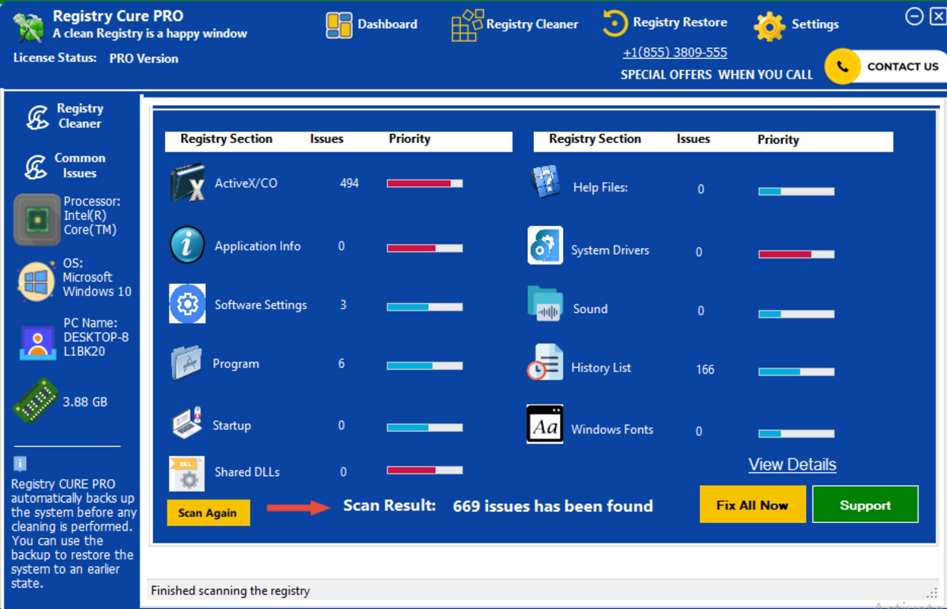The height and width of the screenshot is (609, 947).
Task: Click the System Drivers icon
Action: (x=545, y=246)
